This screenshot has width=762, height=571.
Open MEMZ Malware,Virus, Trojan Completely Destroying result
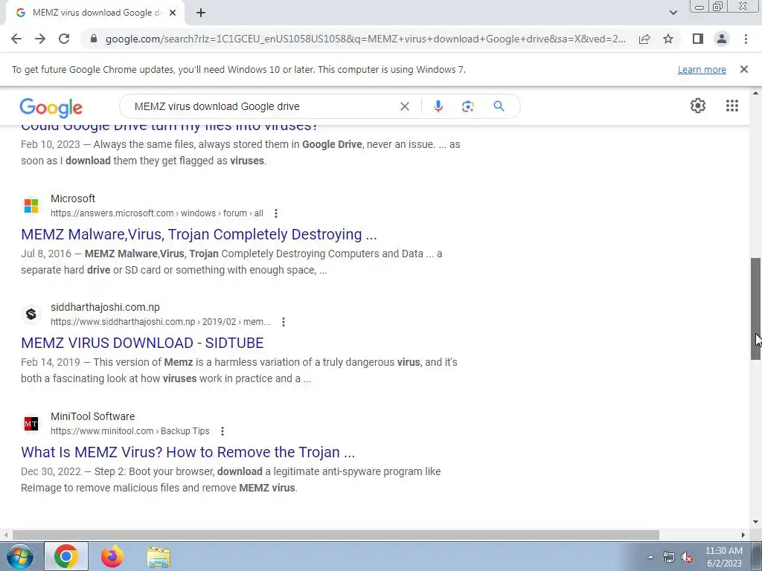[199, 234]
